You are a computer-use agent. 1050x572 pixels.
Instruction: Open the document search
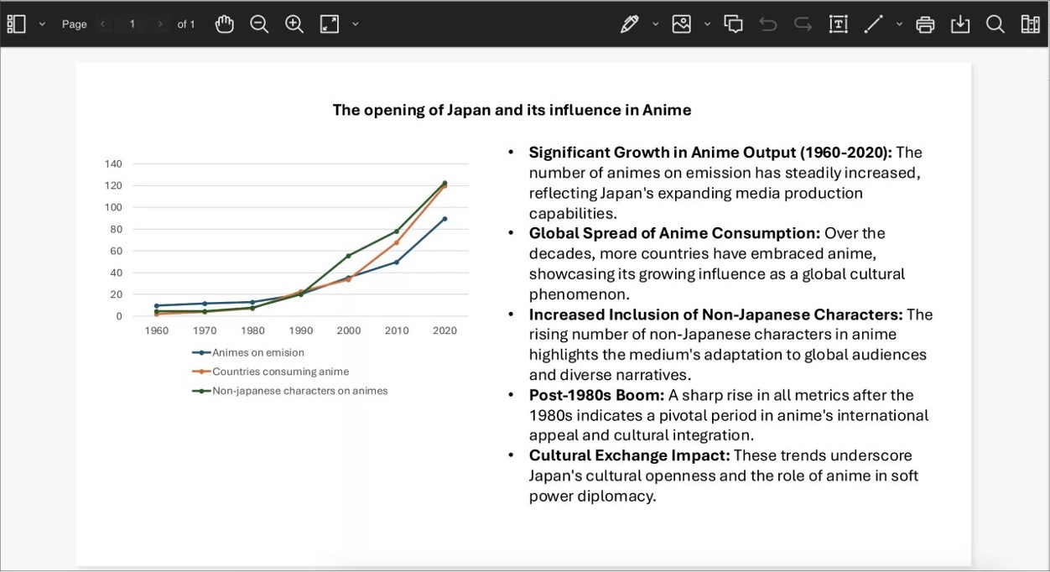coord(995,23)
